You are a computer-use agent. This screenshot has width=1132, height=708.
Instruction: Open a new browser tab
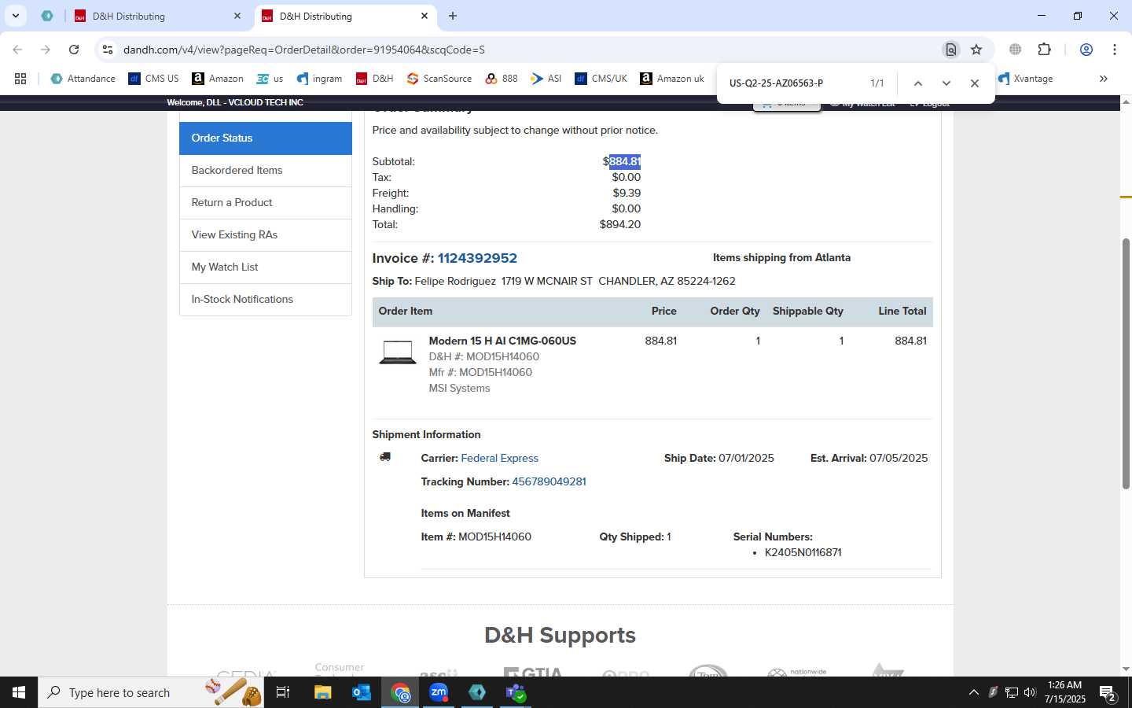(453, 16)
